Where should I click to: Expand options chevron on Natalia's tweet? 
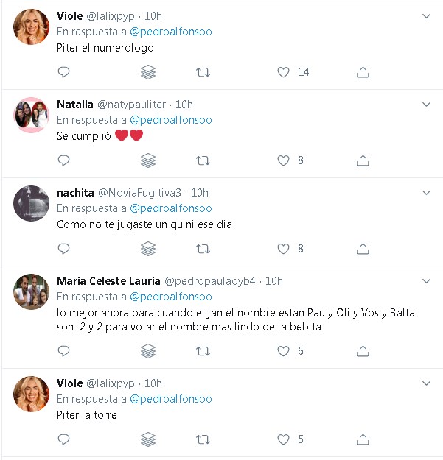pos(426,105)
